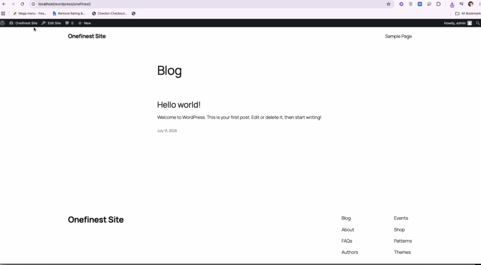This screenshot has width=481, height=265.
Task: Open the Blog link in the footer
Action: pyautogui.click(x=346, y=218)
